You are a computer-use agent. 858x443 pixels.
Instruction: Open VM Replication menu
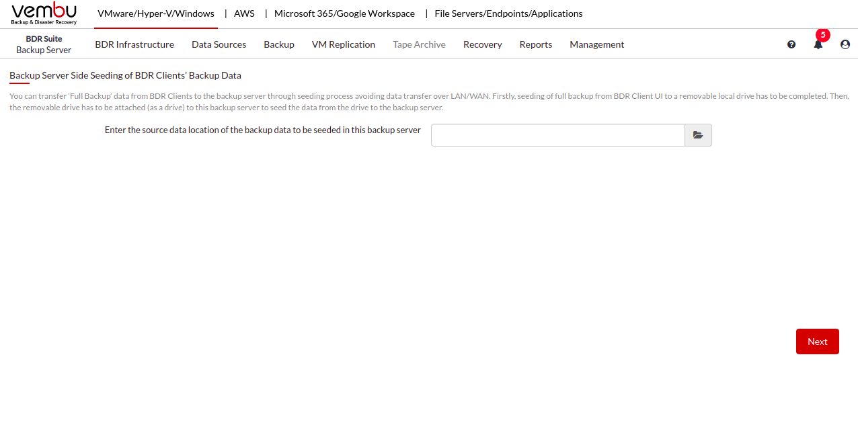[x=344, y=44]
